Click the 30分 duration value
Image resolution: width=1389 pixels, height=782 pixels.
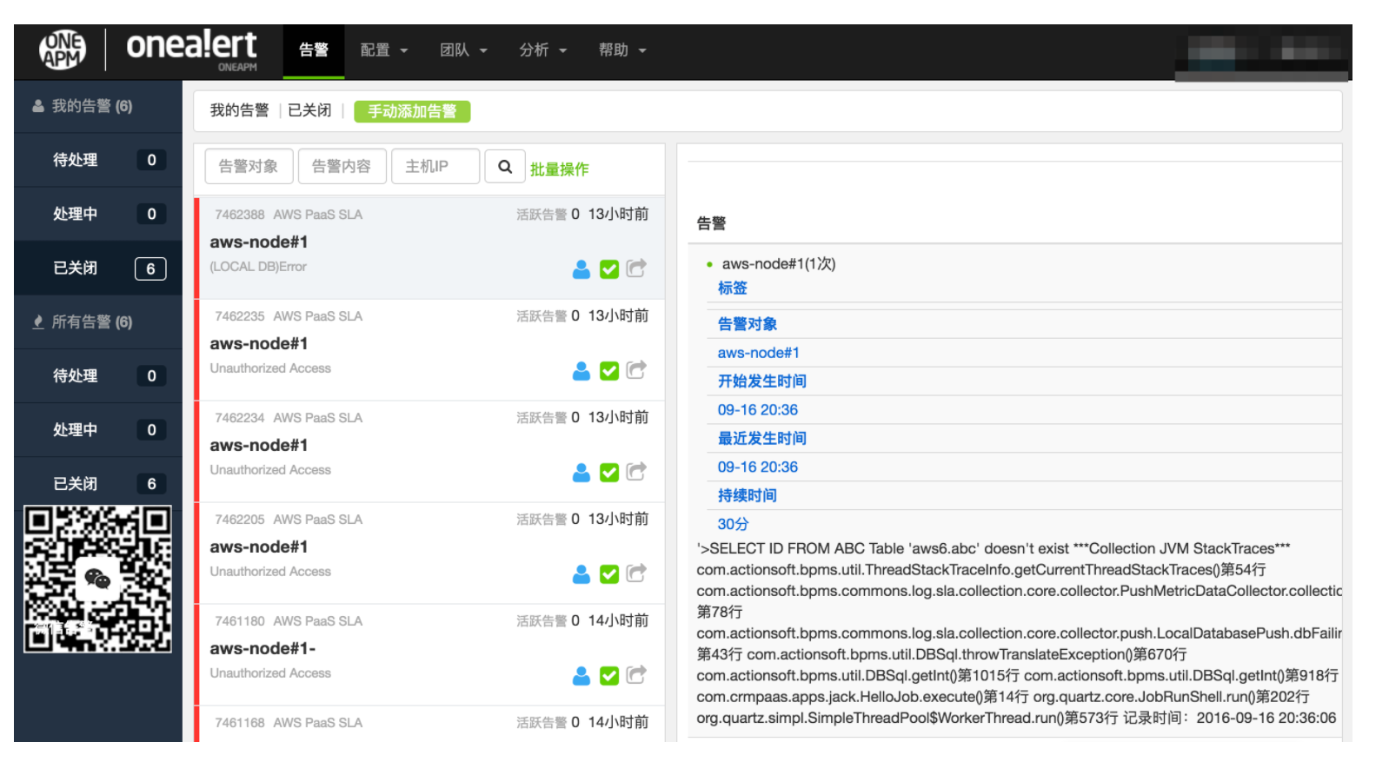point(733,524)
